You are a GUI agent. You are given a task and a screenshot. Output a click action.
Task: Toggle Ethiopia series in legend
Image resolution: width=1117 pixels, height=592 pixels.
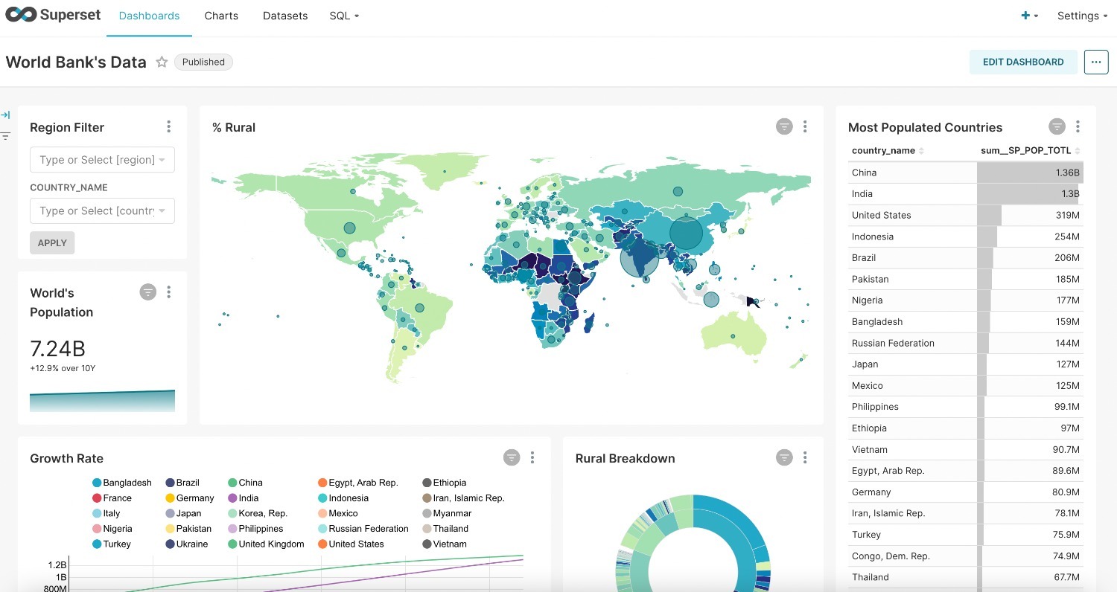[x=445, y=483]
